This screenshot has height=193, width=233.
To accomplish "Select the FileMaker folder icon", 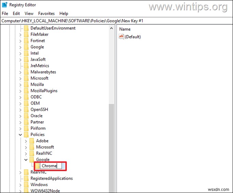I will click(26, 34).
